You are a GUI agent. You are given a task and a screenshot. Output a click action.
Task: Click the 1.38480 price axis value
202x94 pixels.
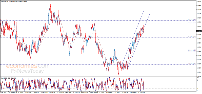tap(199, 5)
